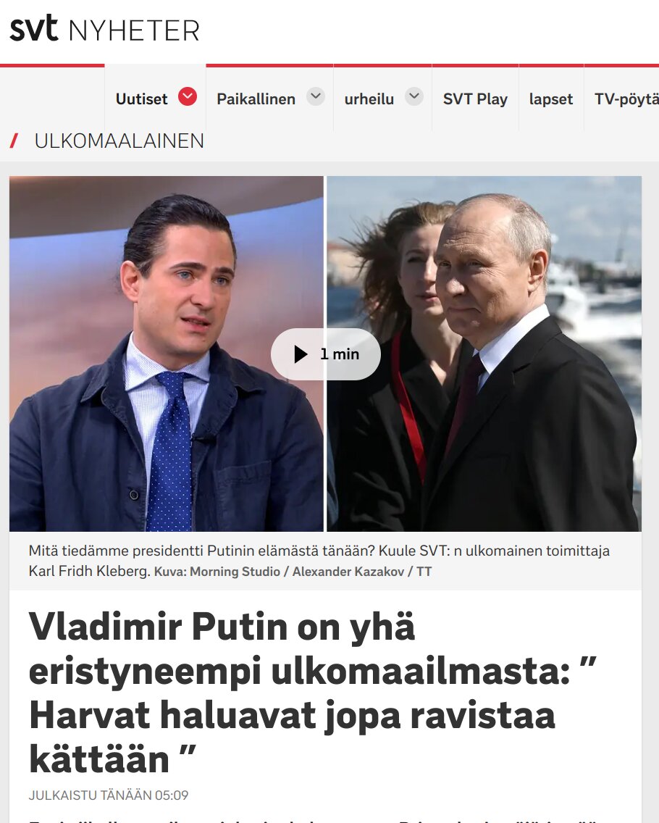Click the studio reporter video thumbnail

[x=167, y=354]
